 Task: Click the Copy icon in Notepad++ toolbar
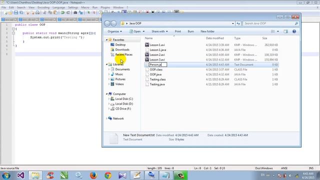point(50,12)
